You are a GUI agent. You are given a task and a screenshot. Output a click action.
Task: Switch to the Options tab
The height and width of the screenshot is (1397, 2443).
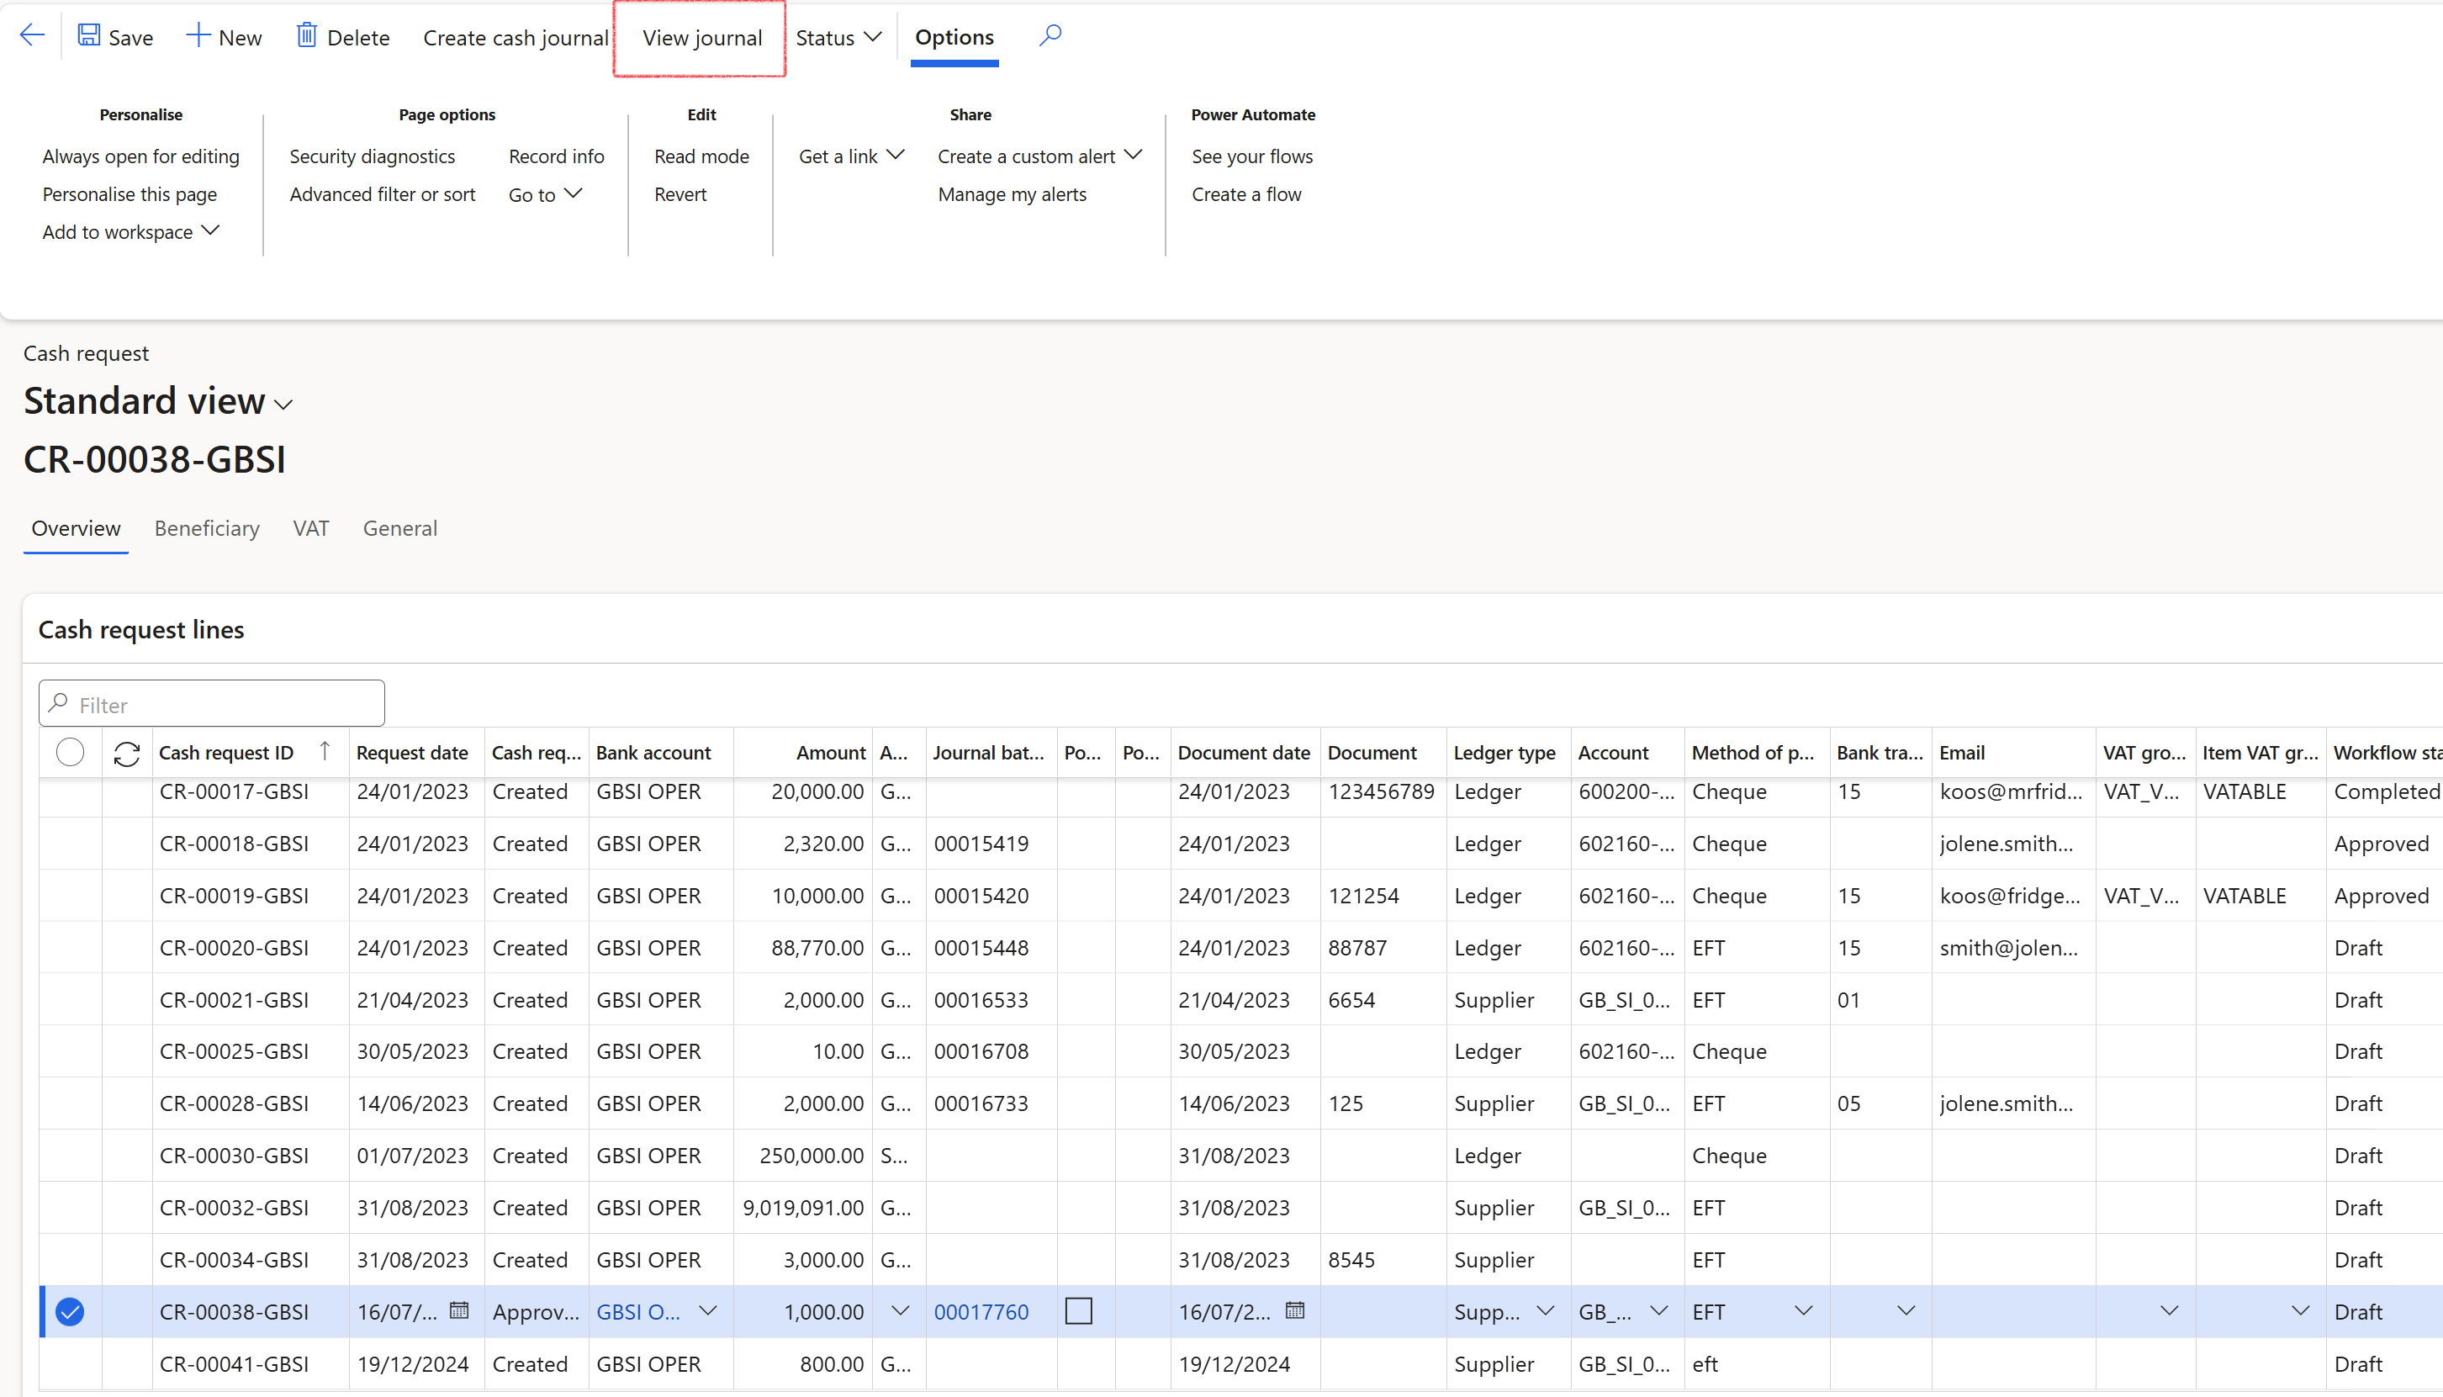(954, 37)
